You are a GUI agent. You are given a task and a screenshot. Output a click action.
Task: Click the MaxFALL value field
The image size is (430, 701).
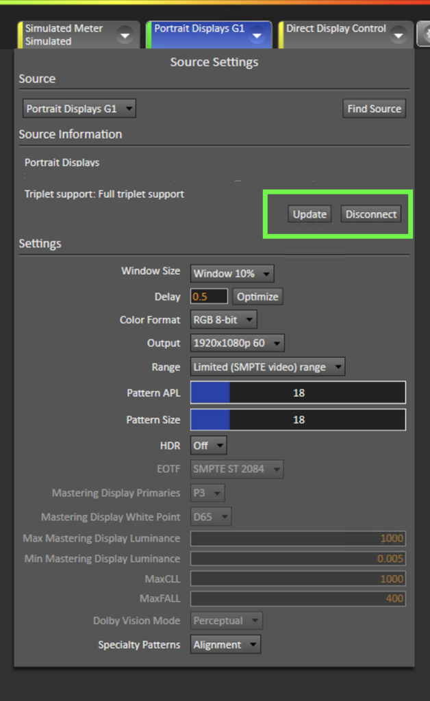[298, 598]
